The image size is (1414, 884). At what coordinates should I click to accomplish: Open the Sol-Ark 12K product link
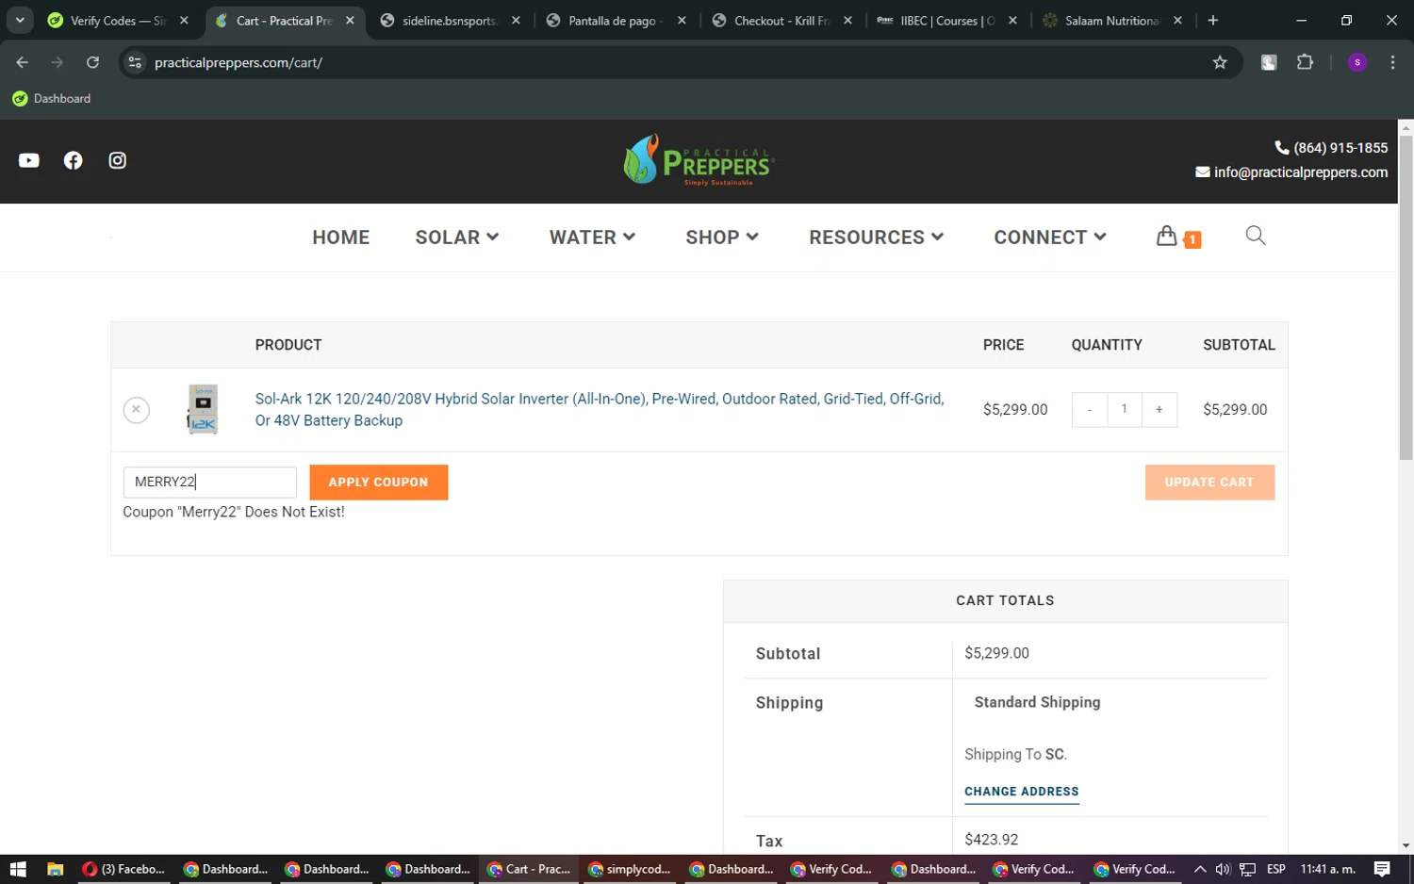click(x=600, y=409)
